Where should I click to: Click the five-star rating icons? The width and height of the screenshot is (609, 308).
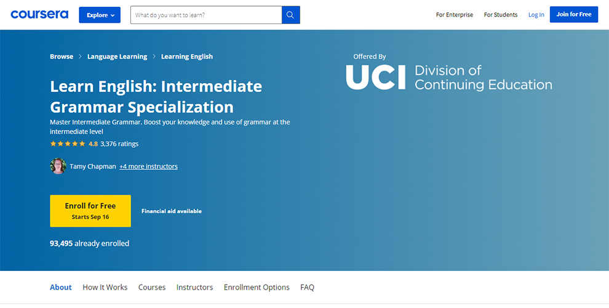[68, 144]
